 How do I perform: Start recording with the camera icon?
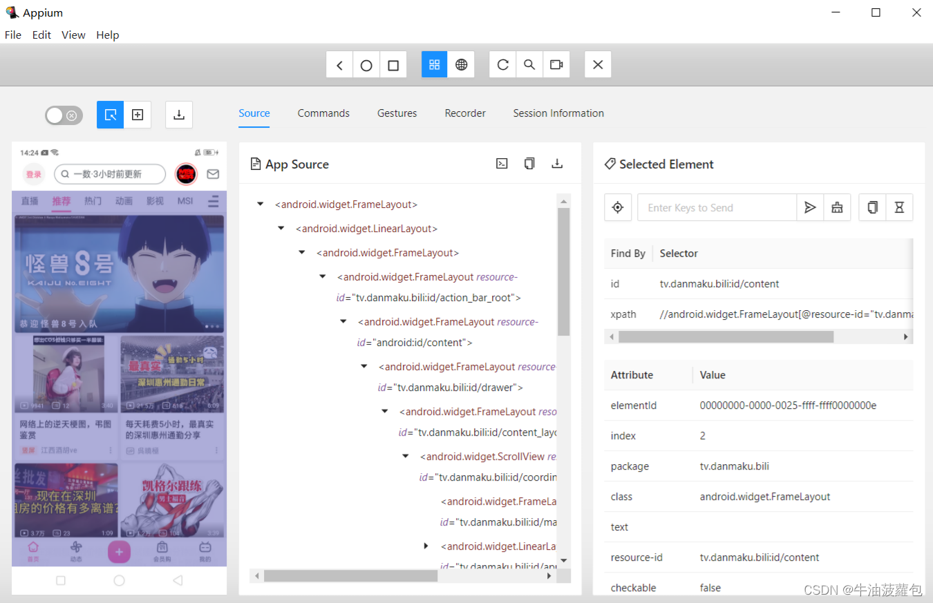click(x=556, y=65)
